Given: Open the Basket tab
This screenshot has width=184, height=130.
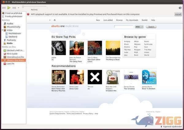Looking at the screenshot, I should point(144,20).
